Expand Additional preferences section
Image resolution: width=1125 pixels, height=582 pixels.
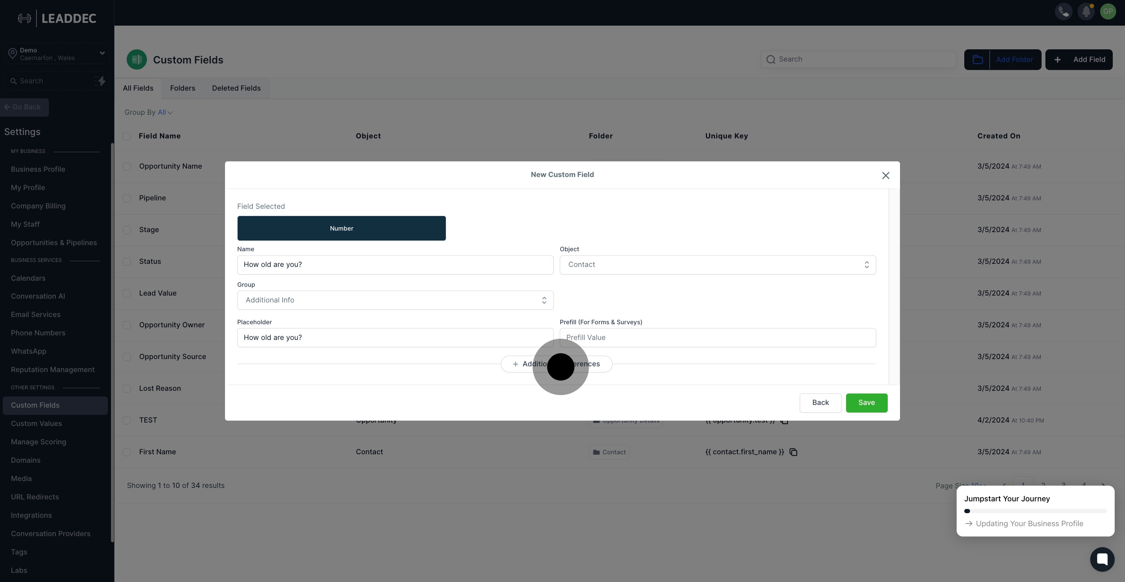(x=556, y=364)
